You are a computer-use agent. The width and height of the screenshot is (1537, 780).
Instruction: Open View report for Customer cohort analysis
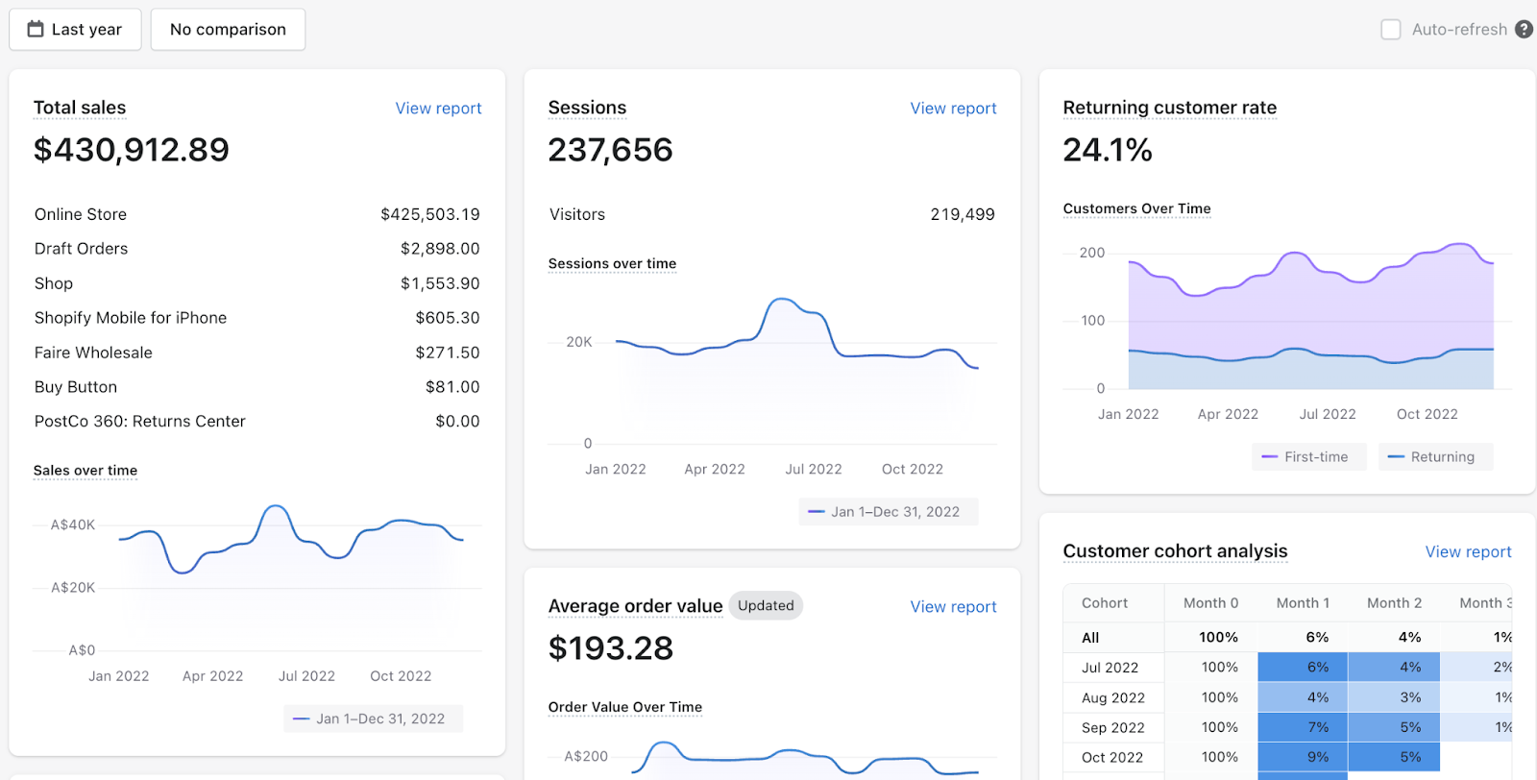point(1468,552)
